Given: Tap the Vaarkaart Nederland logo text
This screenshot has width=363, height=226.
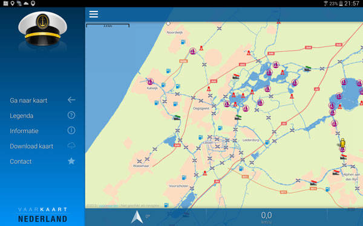Looking at the screenshot, I should (42, 215).
